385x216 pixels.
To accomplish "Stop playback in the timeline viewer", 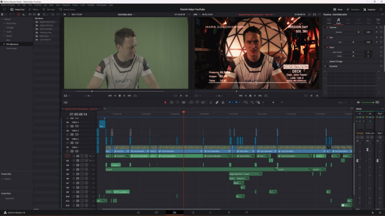I will click(250, 96).
